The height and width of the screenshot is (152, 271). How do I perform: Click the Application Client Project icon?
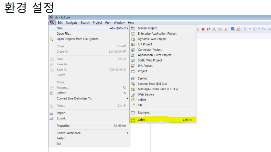(x=133, y=55)
